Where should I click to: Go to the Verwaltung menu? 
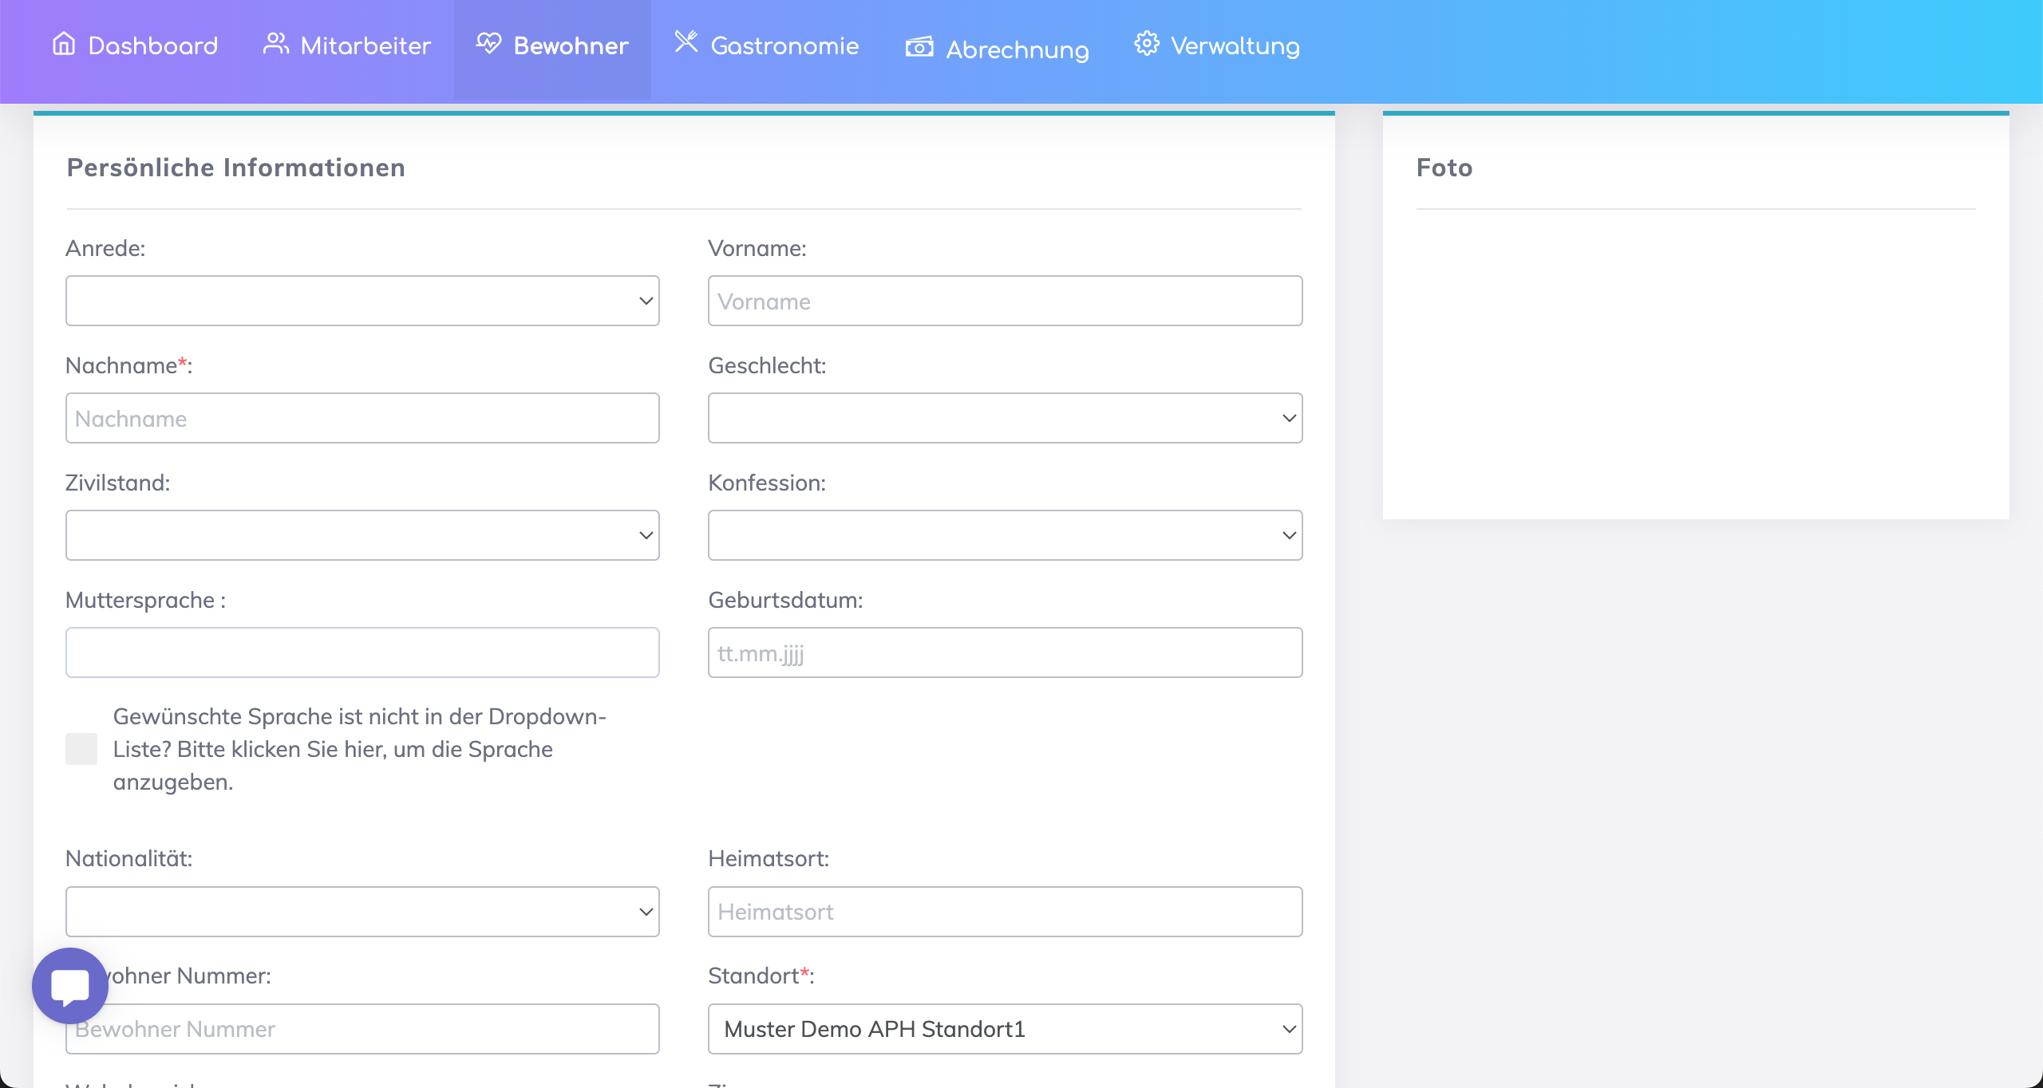coord(1235,46)
